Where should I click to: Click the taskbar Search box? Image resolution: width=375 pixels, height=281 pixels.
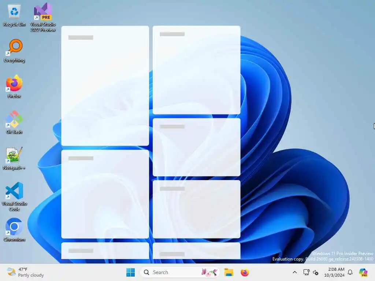tap(179, 272)
